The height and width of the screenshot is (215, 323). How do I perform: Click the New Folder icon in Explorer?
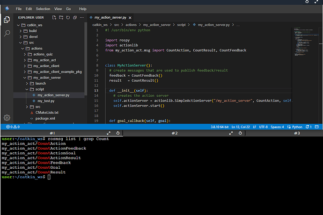(61, 17)
